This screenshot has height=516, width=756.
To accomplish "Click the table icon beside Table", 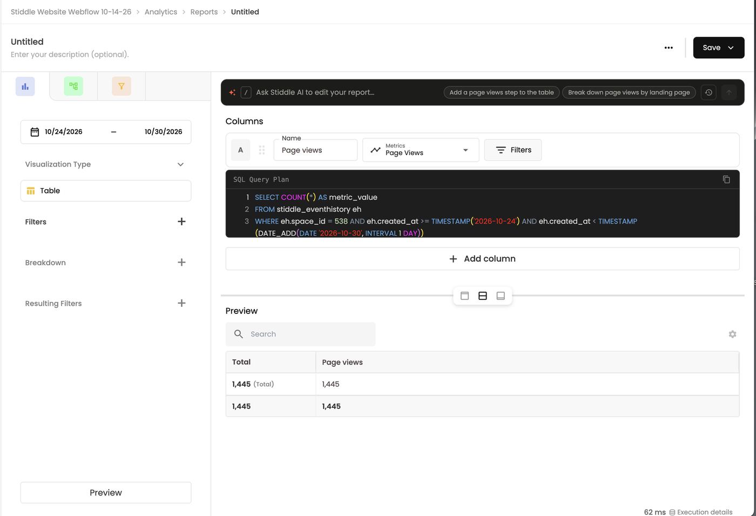I will (31, 191).
